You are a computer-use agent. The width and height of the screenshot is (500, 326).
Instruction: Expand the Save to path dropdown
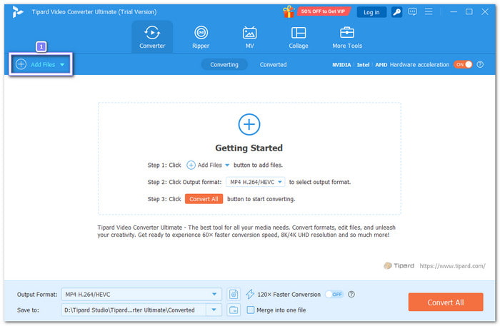(214, 310)
